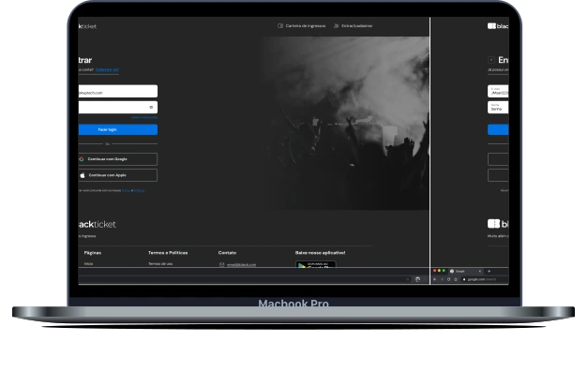Focus the Senha field in right window
Image resolution: width=588 pixels, height=371 pixels.
point(498,107)
